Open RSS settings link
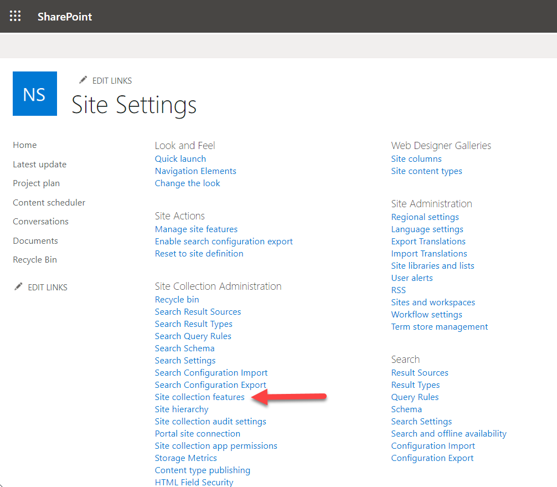Viewport: 557px width, 487px height. pos(398,290)
